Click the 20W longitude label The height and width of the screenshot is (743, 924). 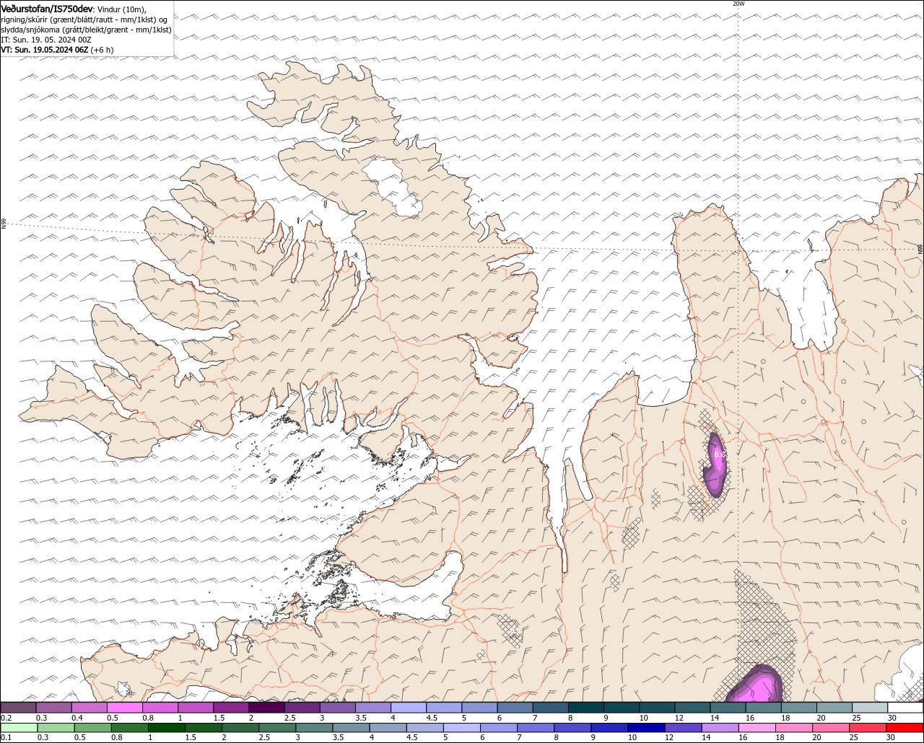tap(738, 4)
